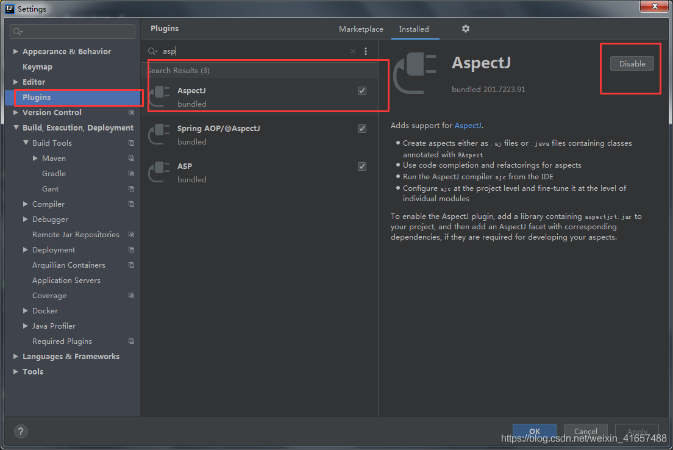Switch to the Marketplace tab
Image resolution: width=673 pixels, height=450 pixels.
pos(361,29)
